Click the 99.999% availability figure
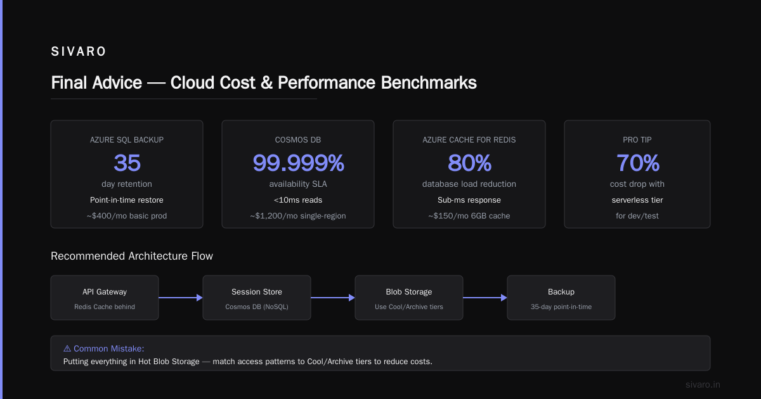 point(298,163)
